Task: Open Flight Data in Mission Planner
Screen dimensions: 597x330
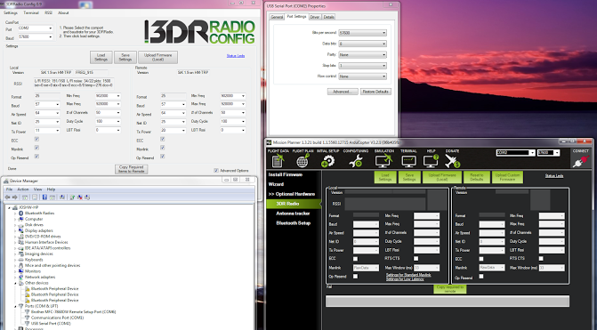Action: pyautogui.click(x=278, y=158)
